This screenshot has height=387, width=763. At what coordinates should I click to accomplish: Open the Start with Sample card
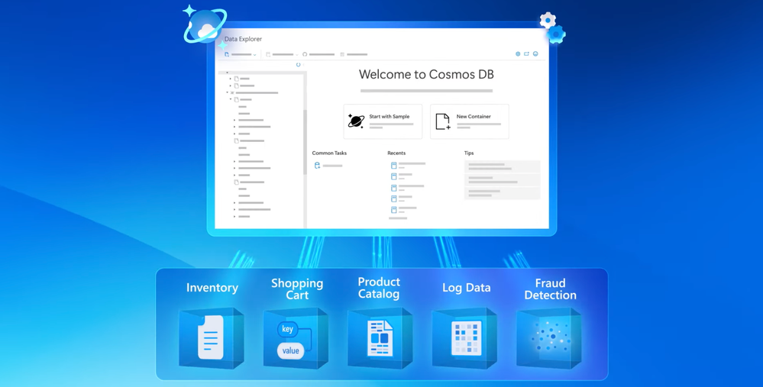(x=383, y=121)
